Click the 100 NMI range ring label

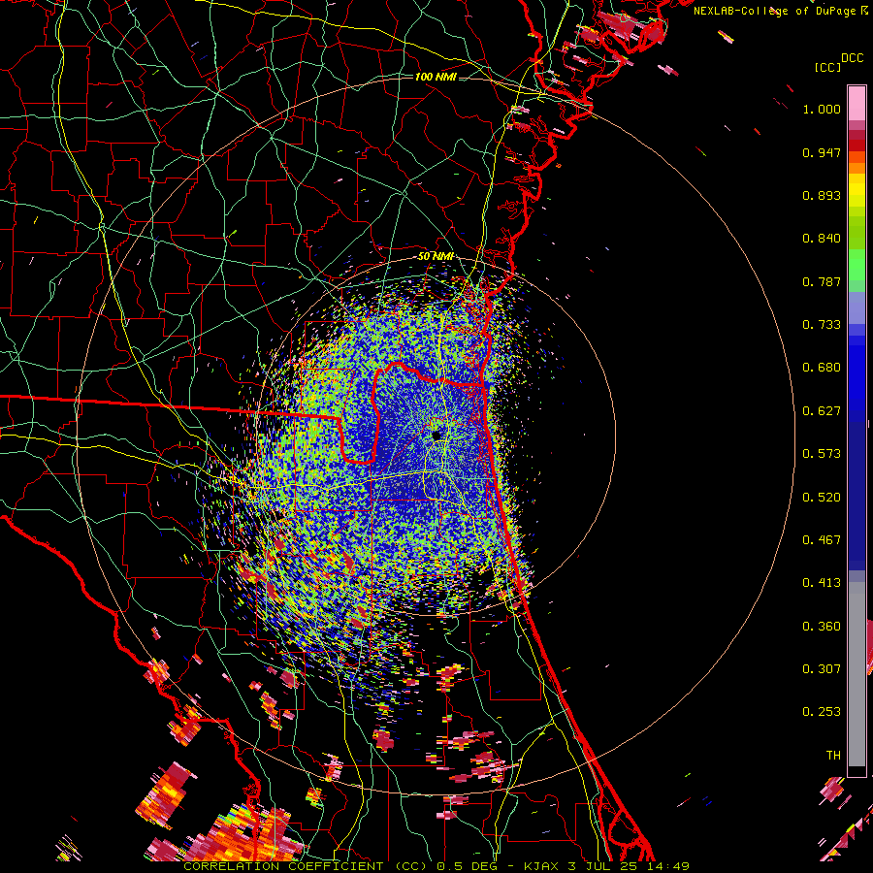436,77
